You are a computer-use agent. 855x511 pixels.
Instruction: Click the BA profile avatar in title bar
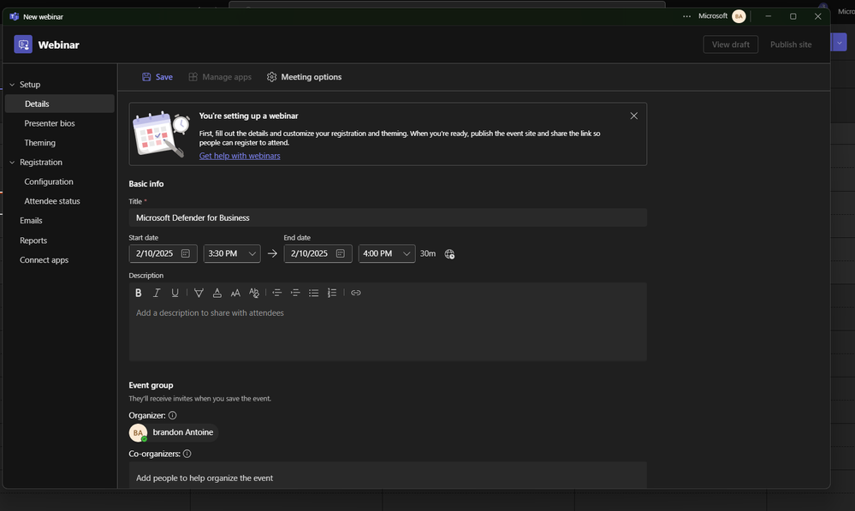(739, 16)
